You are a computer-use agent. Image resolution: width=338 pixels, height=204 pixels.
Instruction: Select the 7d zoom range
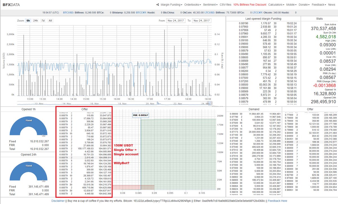click(x=43, y=21)
